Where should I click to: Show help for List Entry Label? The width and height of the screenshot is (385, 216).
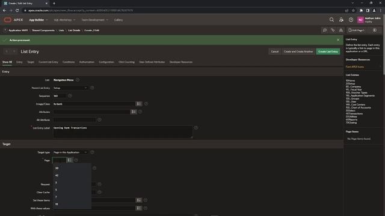(196, 128)
